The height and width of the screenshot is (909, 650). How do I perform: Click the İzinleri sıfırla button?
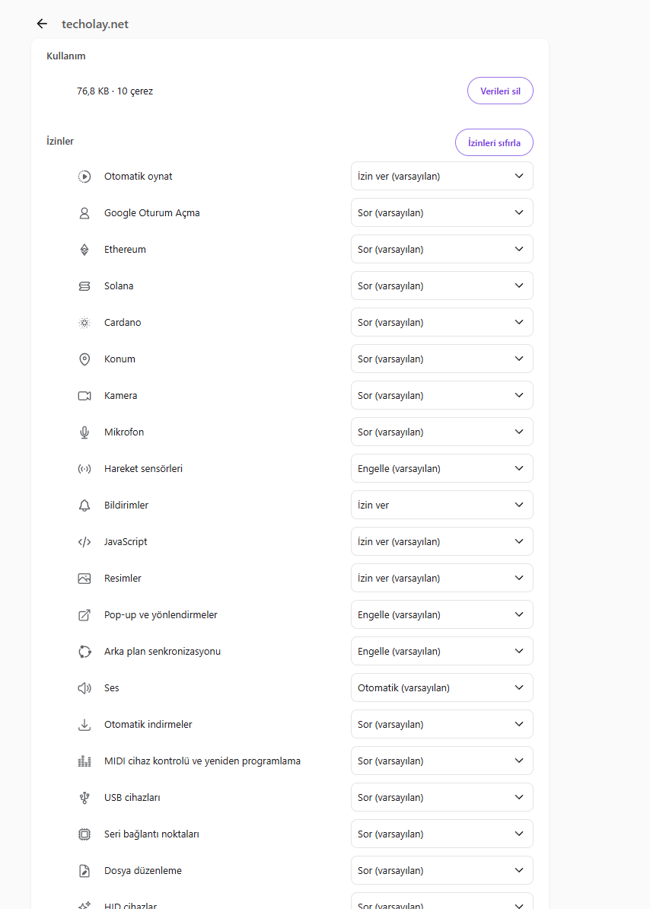[494, 142]
